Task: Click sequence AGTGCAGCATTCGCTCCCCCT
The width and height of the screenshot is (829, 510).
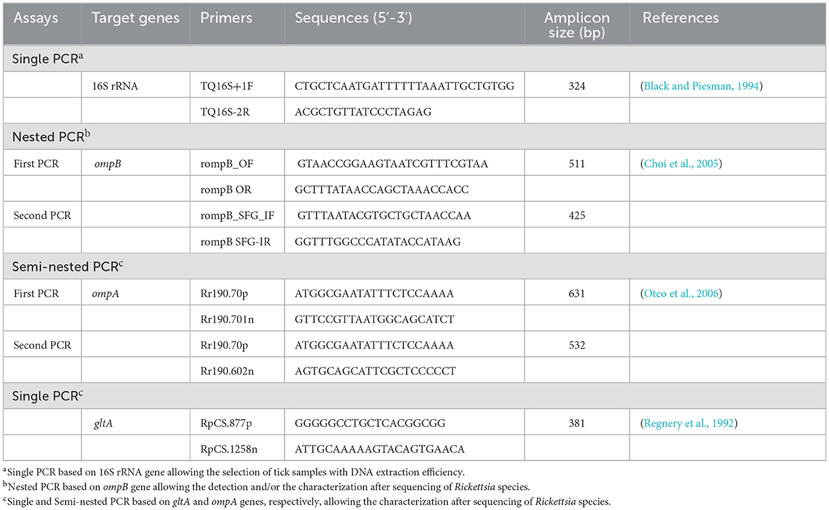Action: pos(375,371)
